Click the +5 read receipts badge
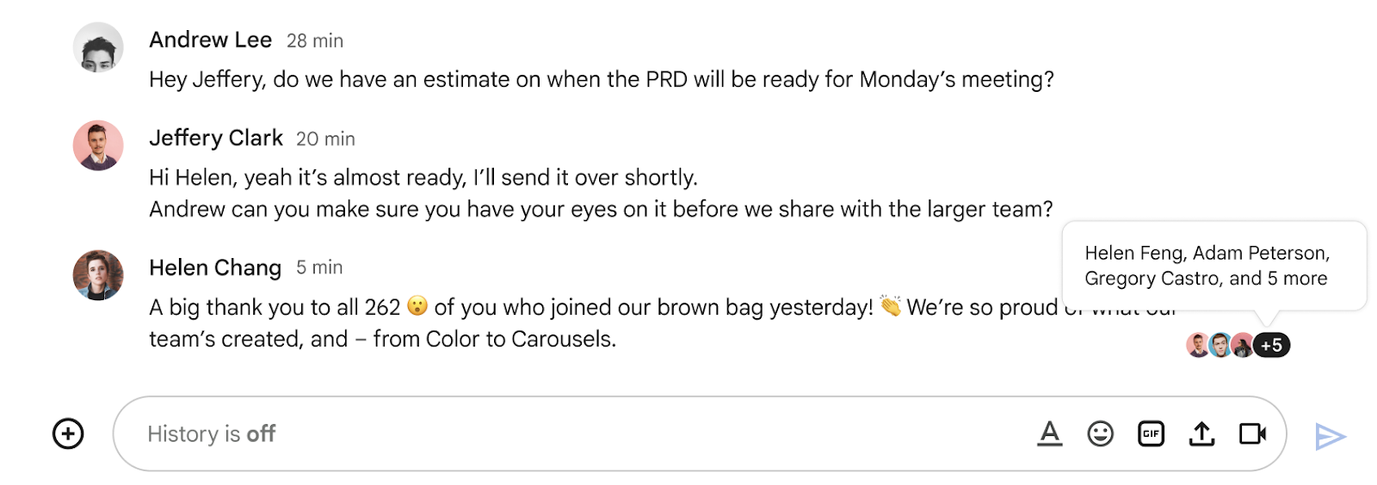The image size is (1377, 485). (x=1271, y=345)
